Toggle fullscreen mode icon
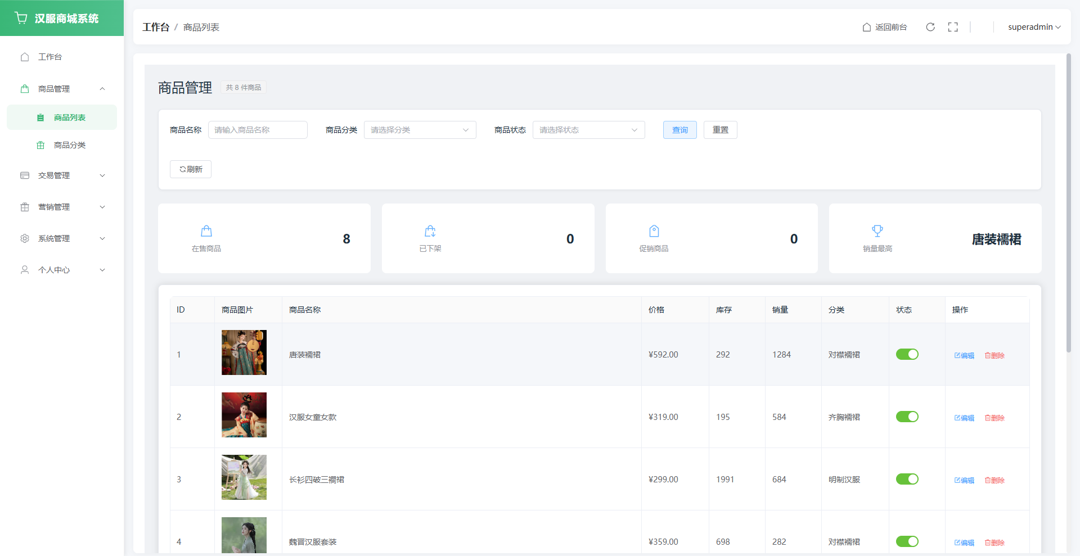1080x556 pixels. 953,27
